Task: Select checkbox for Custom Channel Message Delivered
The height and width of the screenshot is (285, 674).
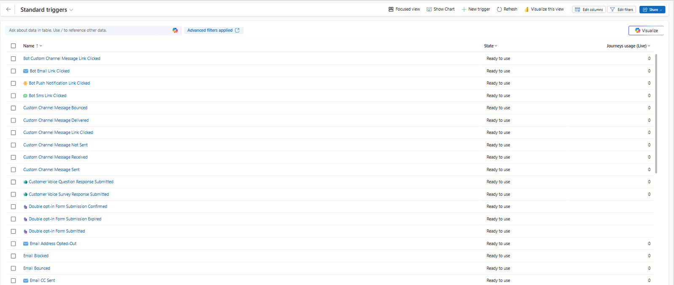Action: click(13, 120)
